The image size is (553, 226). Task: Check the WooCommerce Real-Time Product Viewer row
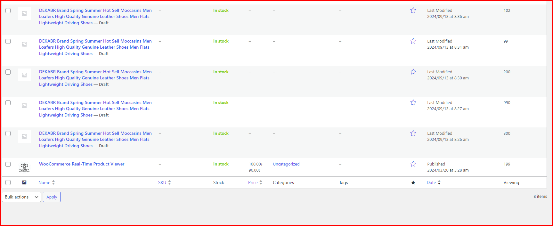tap(8, 164)
